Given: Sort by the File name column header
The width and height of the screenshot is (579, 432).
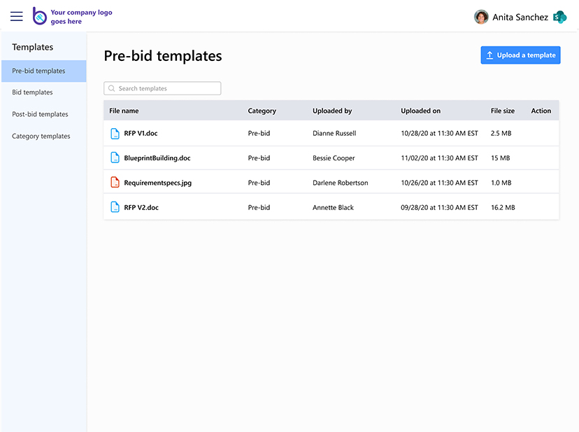Looking at the screenshot, I should (124, 111).
